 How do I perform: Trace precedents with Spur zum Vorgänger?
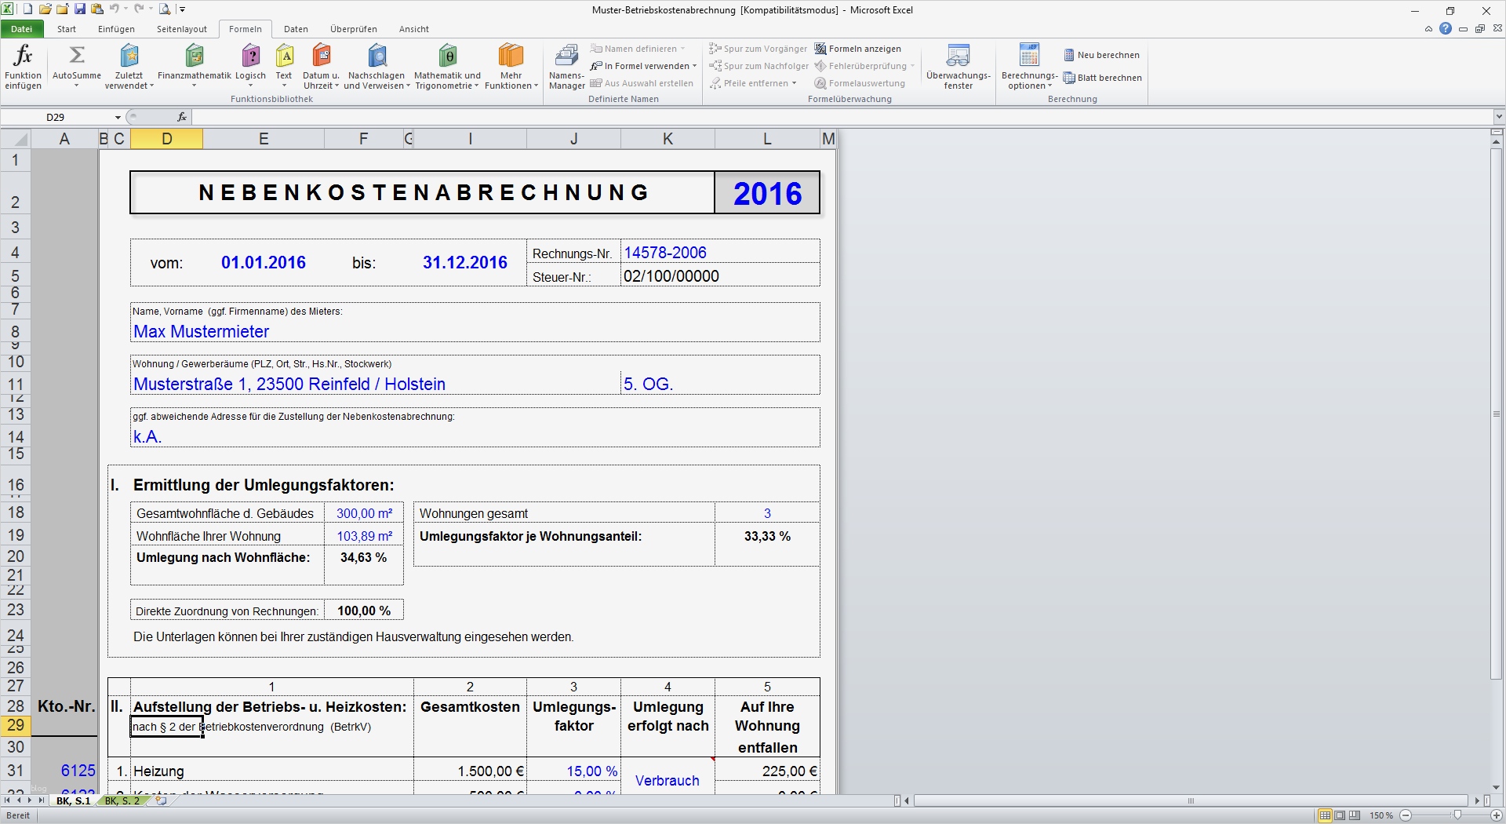click(x=758, y=48)
